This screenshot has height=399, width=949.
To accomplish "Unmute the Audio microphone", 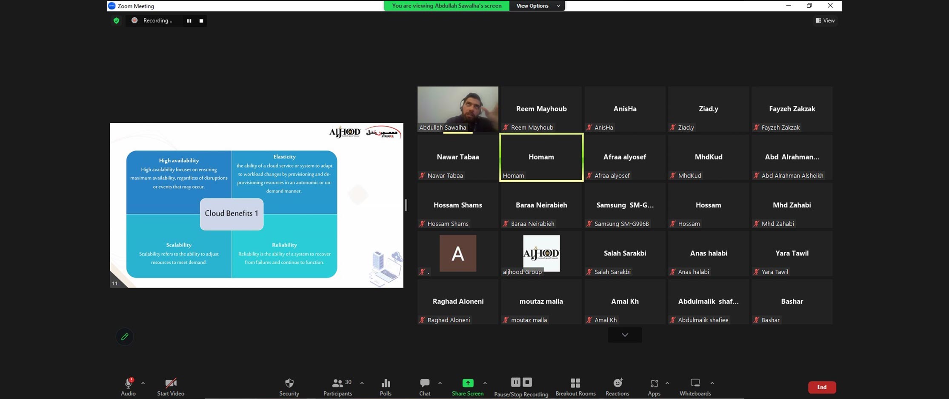I will coord(128,387).
